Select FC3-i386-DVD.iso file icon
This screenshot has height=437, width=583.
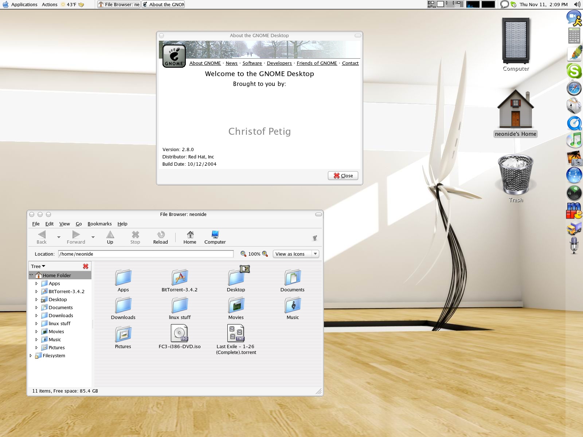point(180,336)
